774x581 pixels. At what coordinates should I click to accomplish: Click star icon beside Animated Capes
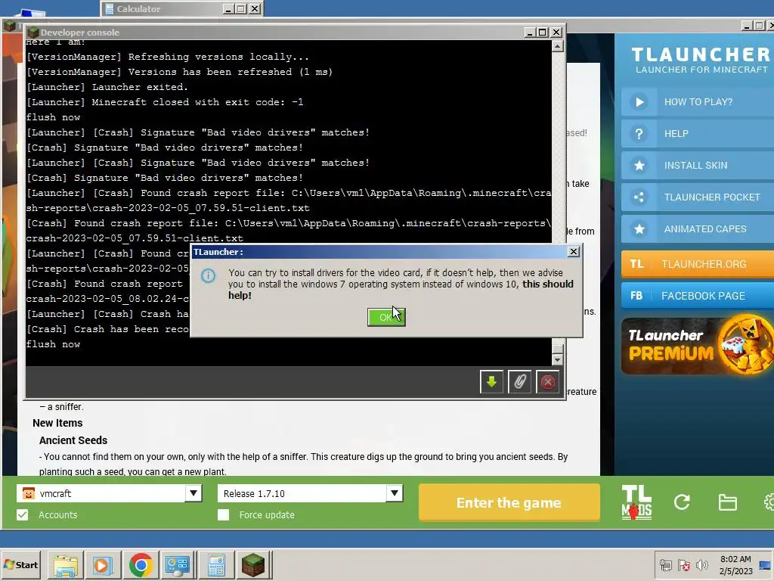(x=639, y=228)
